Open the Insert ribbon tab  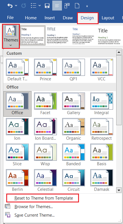coord(50,18)
